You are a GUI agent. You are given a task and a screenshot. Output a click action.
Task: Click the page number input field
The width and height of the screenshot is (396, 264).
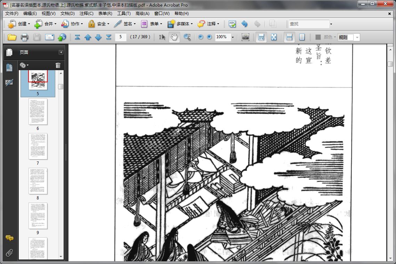[x=121, y=37]
